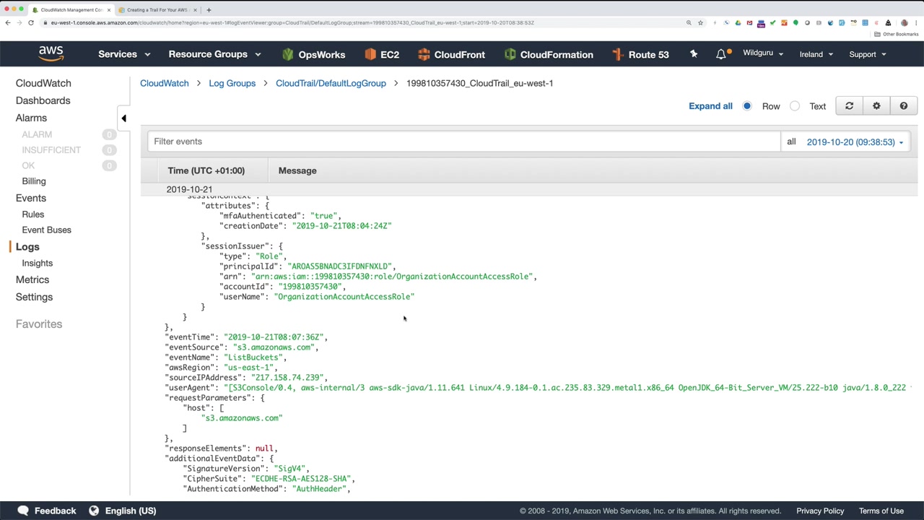Open the AWS notifications bell
The width and height of the screenshot is (924, 520).
click(721, 54)
